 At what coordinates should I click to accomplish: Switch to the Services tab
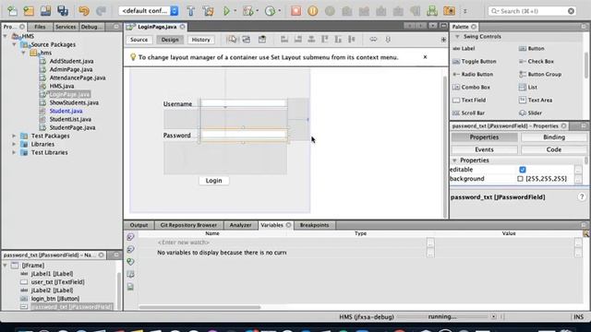(x=66, y=27)
